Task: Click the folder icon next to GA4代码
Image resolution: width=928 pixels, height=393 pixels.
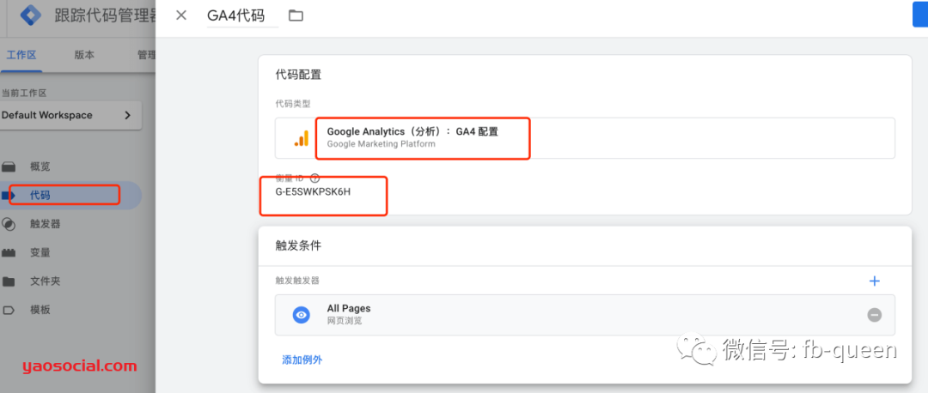Action: tap(296, 15)
